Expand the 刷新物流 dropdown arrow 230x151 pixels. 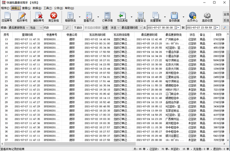pyautogui.click(x=80, y=17)
